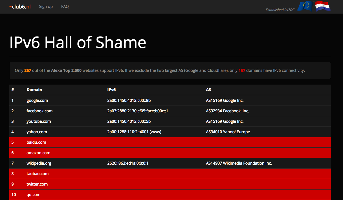Click 'AS14907 Wikimedia Foundation Inc.' cell
Screen dimensions: 343x200
coord(239,163)
